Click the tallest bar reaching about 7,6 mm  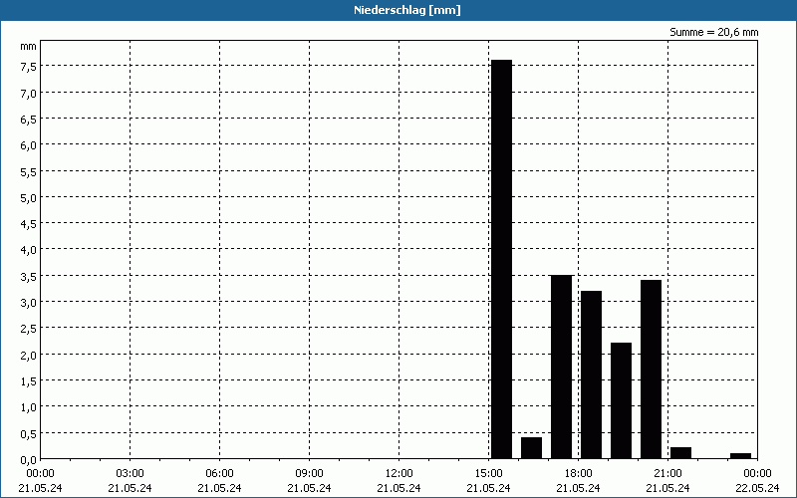coord(501,259)
